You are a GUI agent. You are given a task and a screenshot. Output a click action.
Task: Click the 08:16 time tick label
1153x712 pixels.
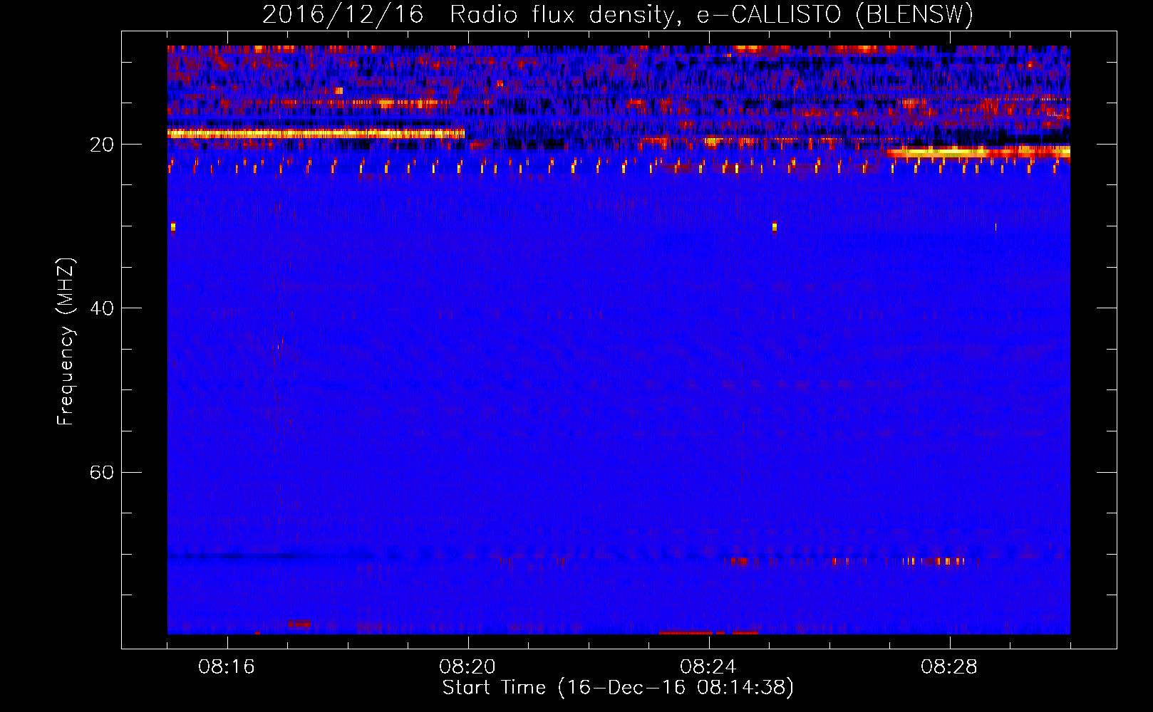(x=227, y=667)
